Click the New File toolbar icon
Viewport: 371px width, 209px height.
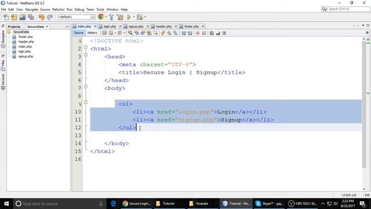coord(6,17)
